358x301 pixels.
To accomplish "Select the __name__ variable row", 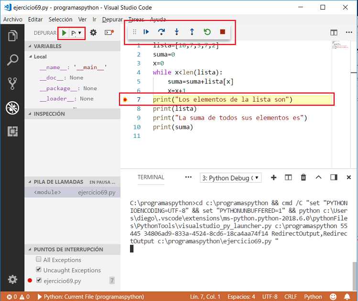I will coord(73,67).
